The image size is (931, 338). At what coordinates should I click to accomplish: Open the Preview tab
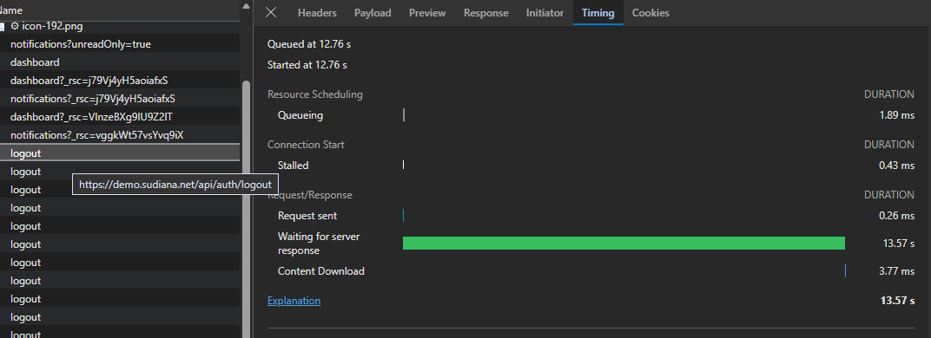point(427,12)
